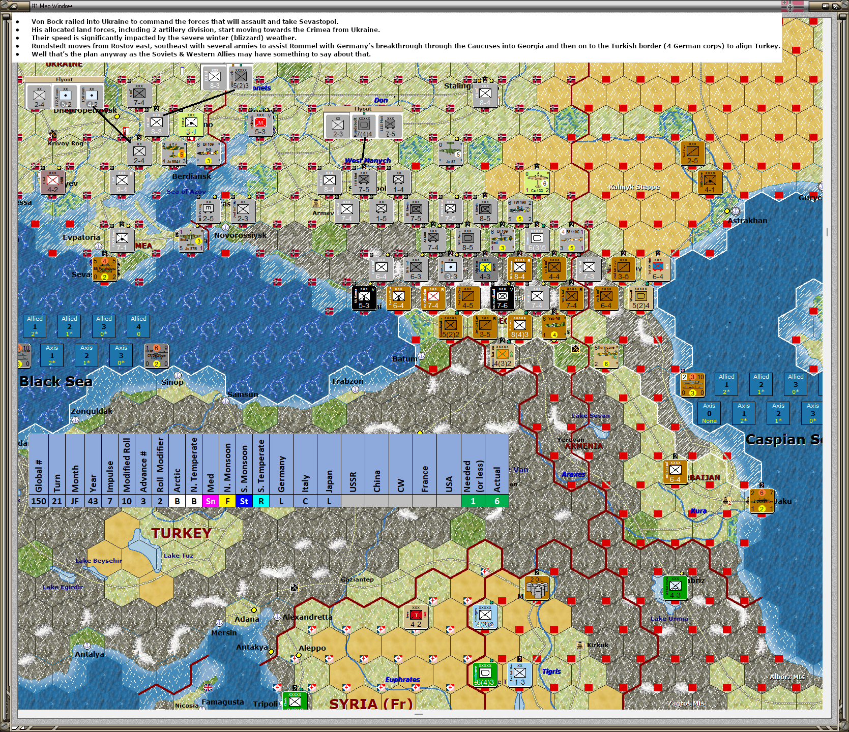Select the green 4-3 unit near Tabriz
The image size is (849, 732).
(x=675, y=588)
